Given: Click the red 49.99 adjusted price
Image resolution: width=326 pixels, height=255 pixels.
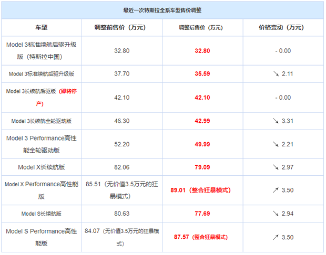Looking at the screenshot, I should [x=202, y=144].
